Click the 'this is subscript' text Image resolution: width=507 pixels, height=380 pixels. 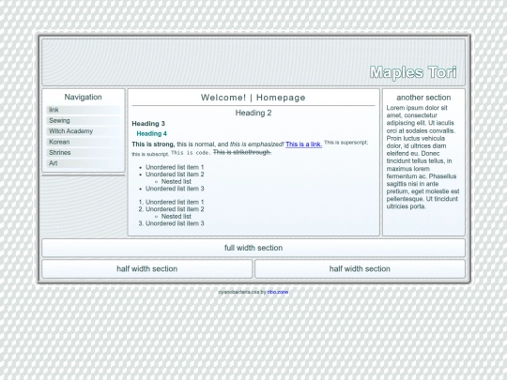[x=150, y=155]
